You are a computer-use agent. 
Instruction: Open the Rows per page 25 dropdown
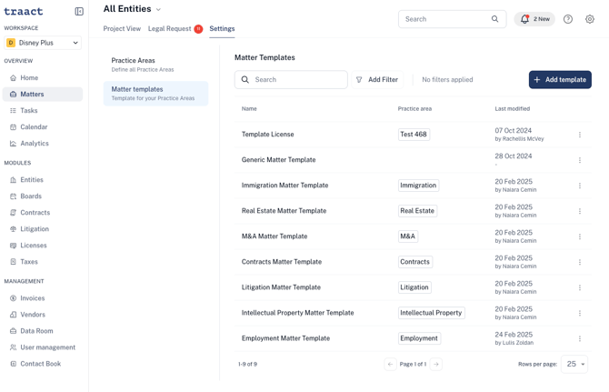pyautogui.click(x=574, y=364)
